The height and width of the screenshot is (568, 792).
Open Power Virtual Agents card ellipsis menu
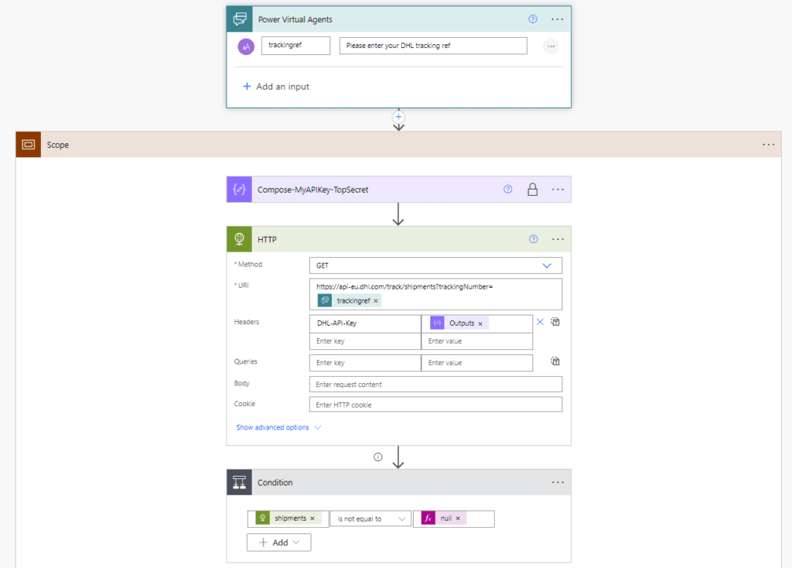point(558,19)
